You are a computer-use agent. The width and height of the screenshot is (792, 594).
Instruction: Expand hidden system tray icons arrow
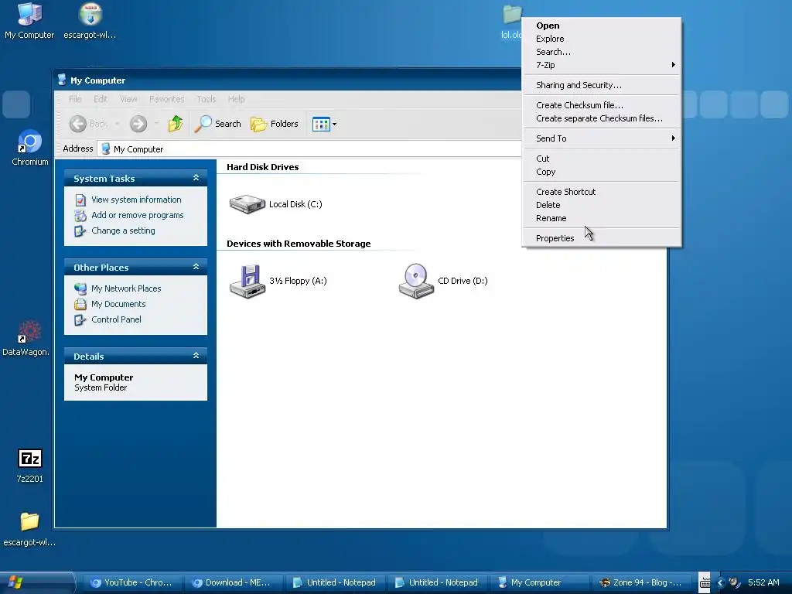[x=721, y=583]
